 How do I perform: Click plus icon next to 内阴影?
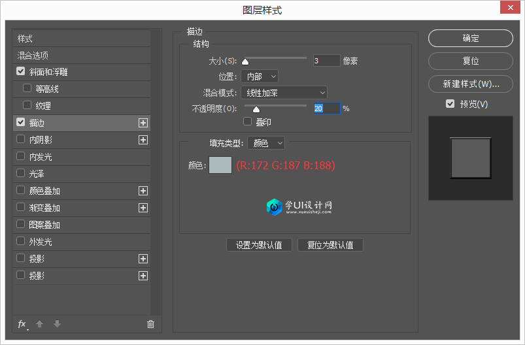(143, 140)
